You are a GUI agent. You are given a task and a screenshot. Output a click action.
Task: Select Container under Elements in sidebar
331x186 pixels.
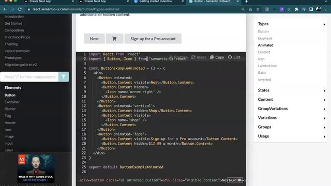point(12,102)
